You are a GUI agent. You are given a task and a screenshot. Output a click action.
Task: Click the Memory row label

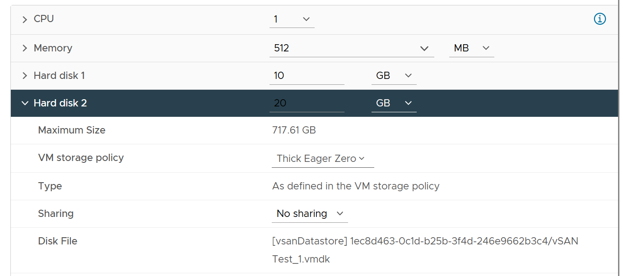(x=53, y=48)
